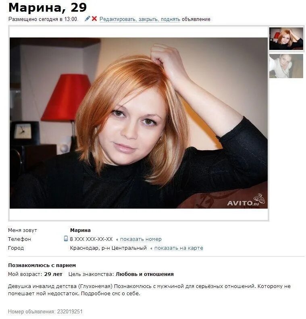This screenshot has height=319, width=306.
Task: Reveal the number via "показать номер"
Action: tap(141, 239)
